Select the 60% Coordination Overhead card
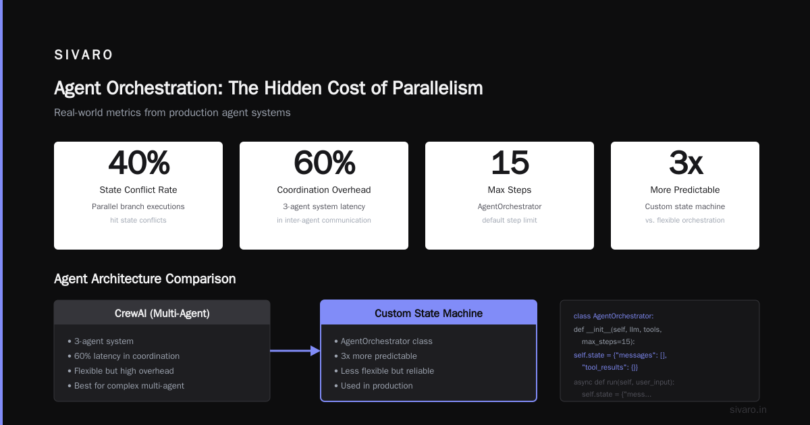This screenshot has width=810, height=425. tap(324, 196)
